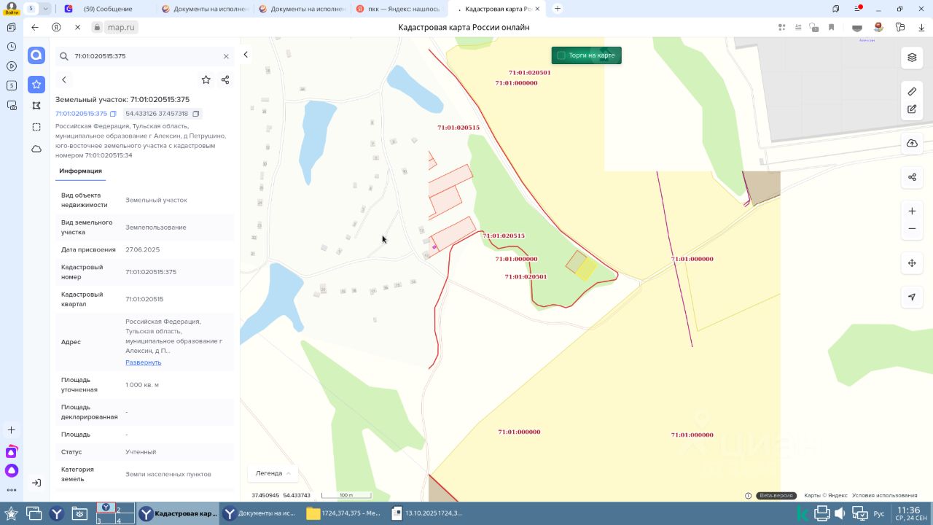Open the browser main menu

859,9
